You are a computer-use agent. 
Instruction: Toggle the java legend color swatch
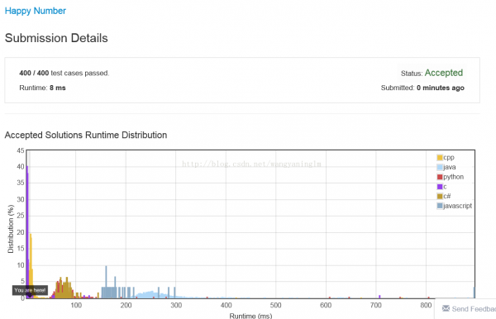coord(440,167)
